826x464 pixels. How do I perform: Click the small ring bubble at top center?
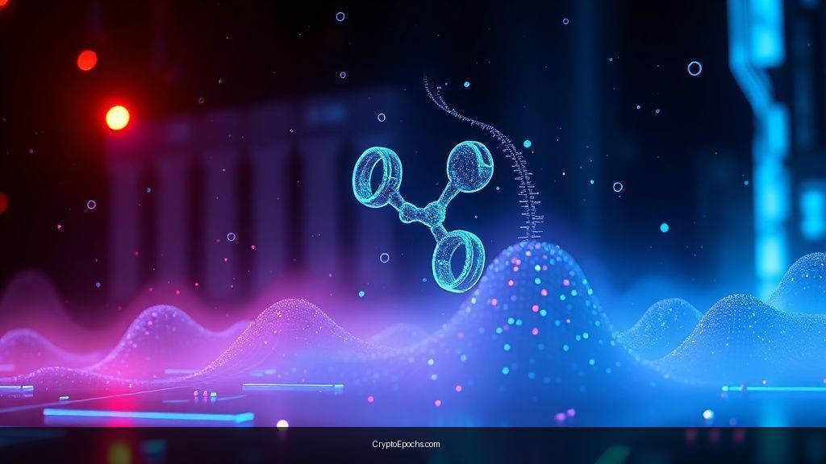tap(340, 16)
